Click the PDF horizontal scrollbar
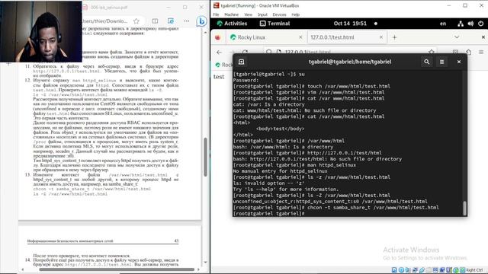This screenshot has height=274, width=488. [117, 269]
